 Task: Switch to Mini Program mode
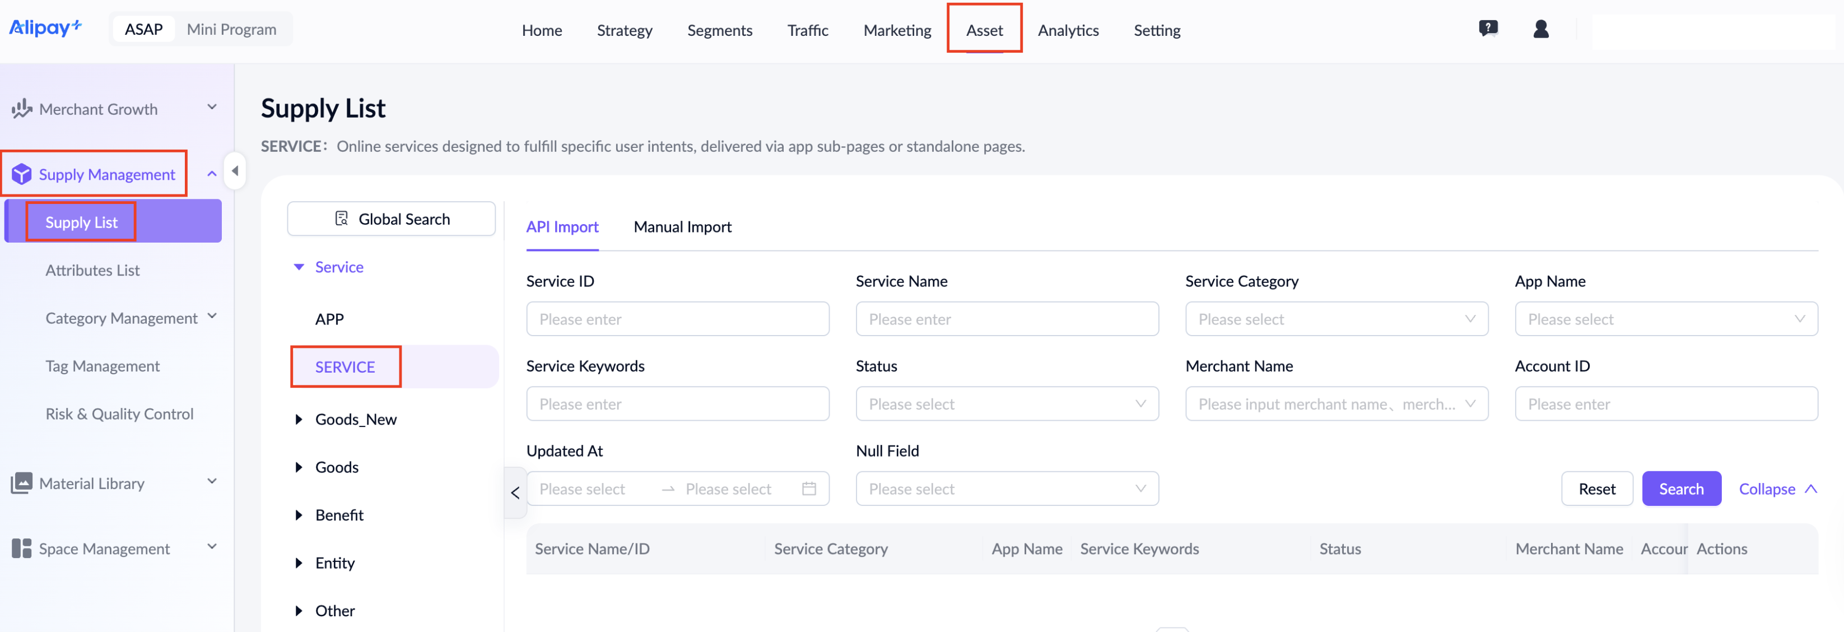(x=231, y=29)
